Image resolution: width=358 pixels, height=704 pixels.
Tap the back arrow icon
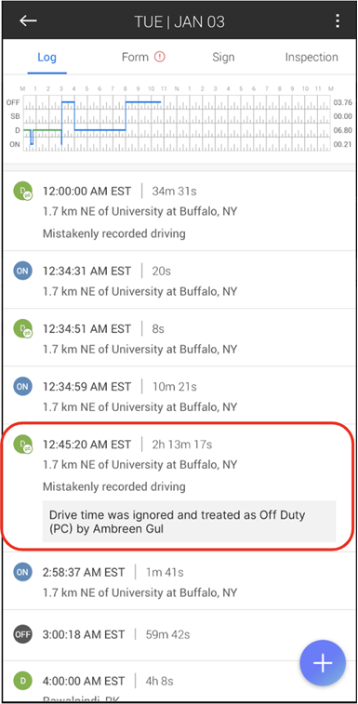tap(28, 20)
